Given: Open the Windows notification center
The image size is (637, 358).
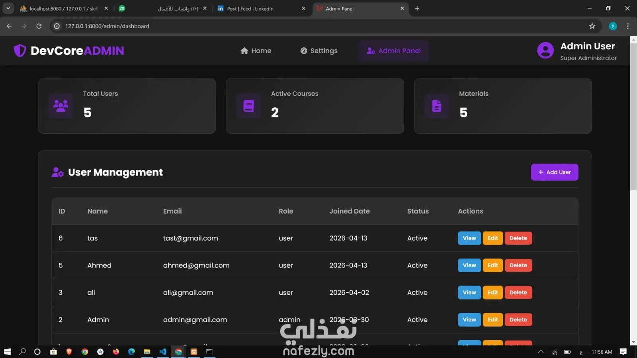Looking at the screenshot, I should [623, 352].
